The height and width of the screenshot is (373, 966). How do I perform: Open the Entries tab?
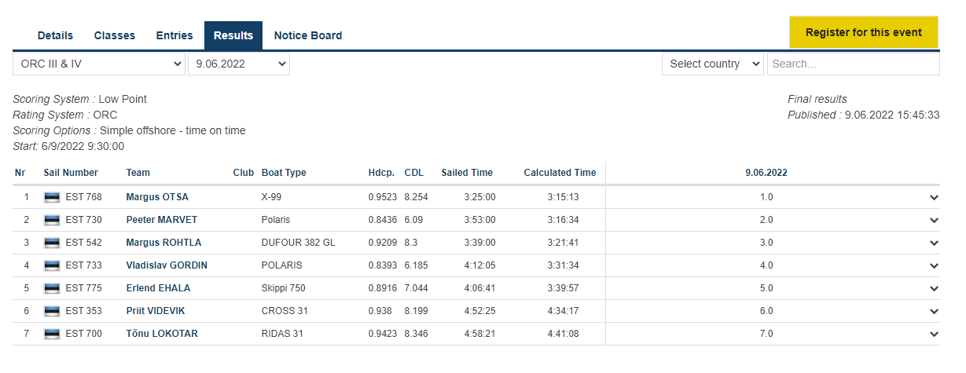click(174, 35)
